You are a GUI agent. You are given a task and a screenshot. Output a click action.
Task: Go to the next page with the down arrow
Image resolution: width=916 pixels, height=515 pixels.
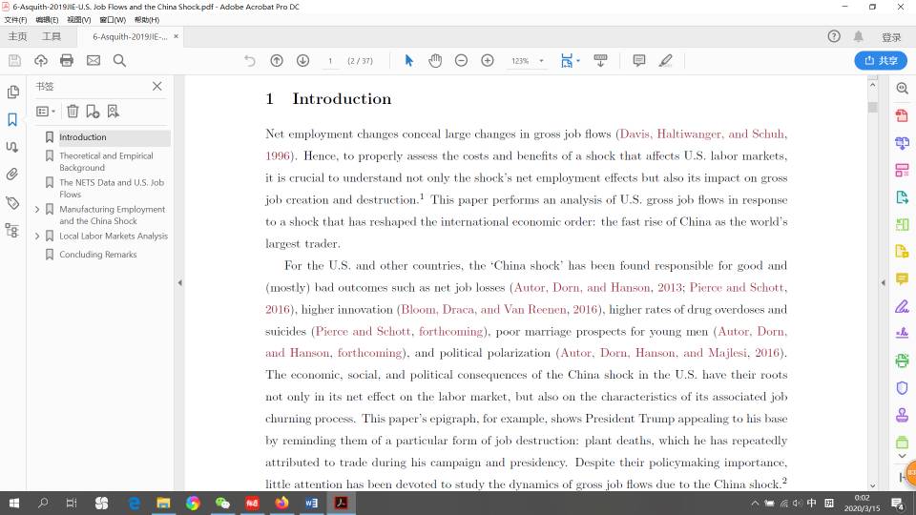tap(302, 61)
